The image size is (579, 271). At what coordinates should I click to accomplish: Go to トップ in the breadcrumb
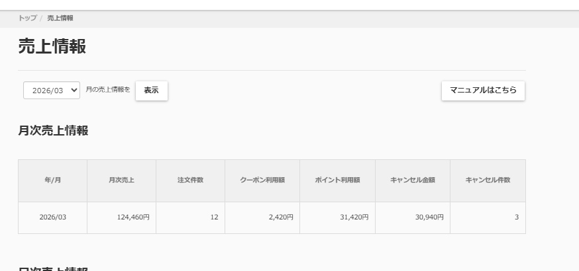point(27,18)
